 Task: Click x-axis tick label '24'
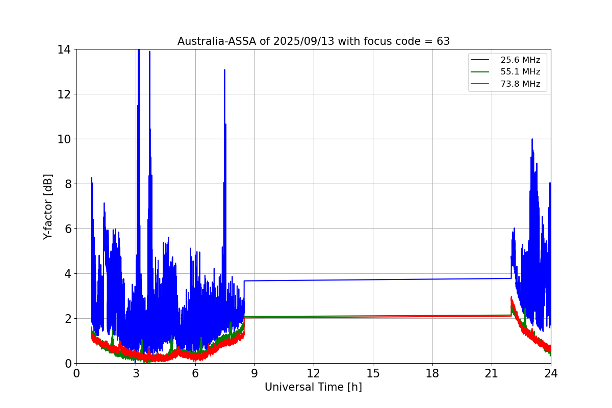pyautogui.click(x=551, y=373)
